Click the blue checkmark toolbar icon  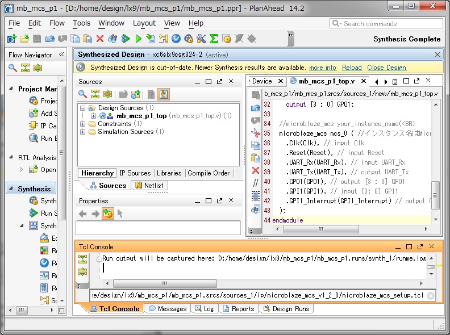tap(176, 39)
